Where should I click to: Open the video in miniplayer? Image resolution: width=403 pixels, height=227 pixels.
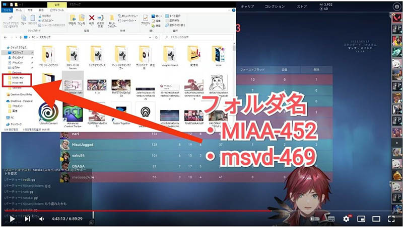pyautogui.click(x=361, y=218)
